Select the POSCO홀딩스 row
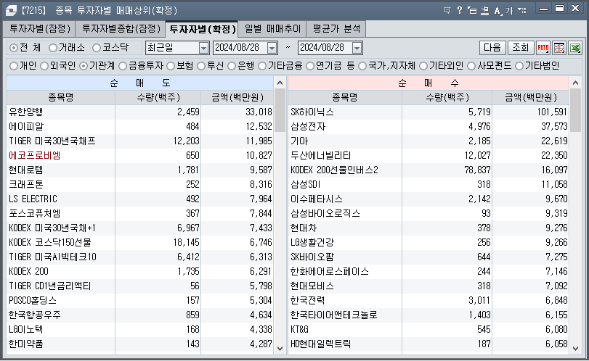Screen dimensions: 589x361 coord(139,301)
